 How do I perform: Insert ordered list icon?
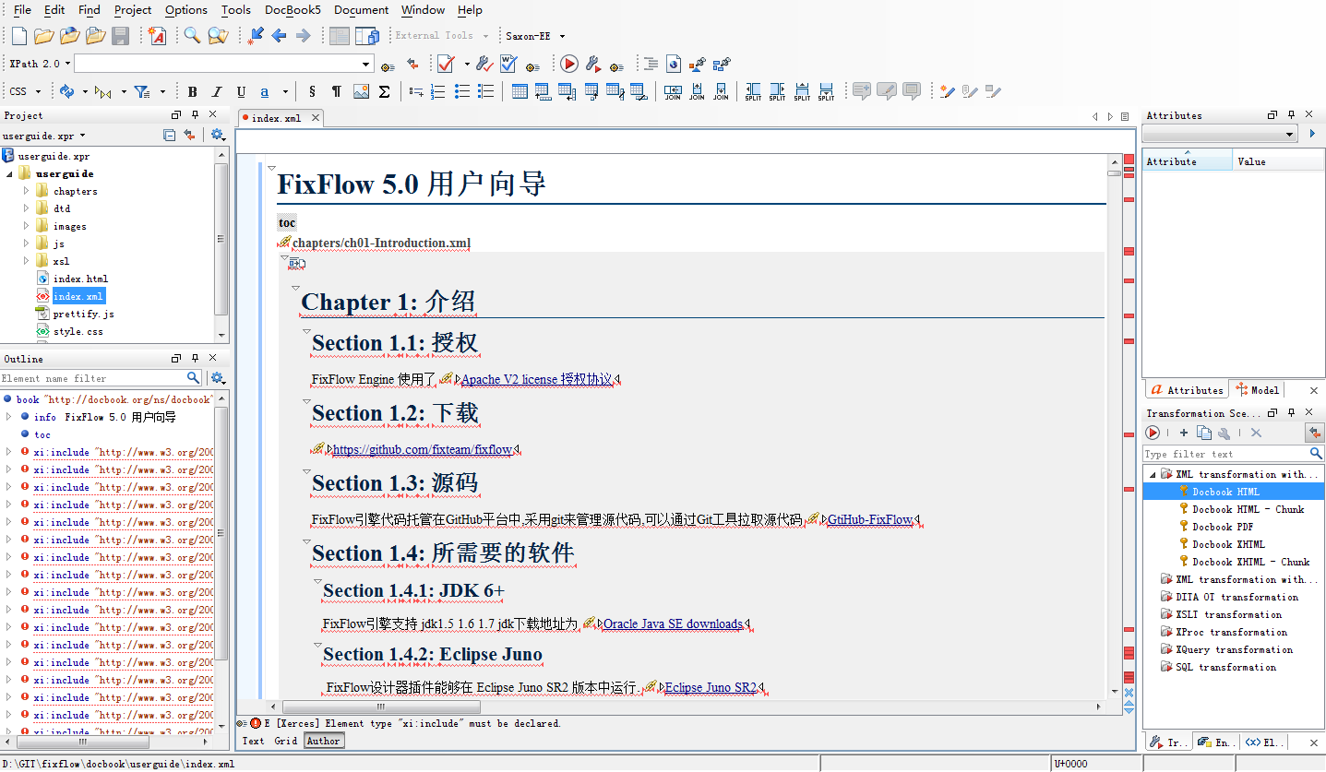pyautogui.click(x=438, y=91)
